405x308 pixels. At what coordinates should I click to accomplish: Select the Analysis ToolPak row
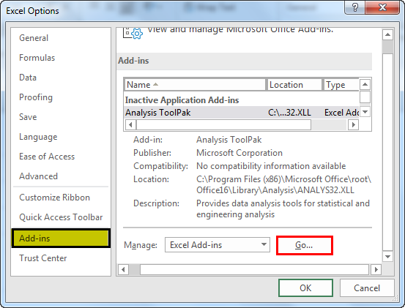(242, 113)
